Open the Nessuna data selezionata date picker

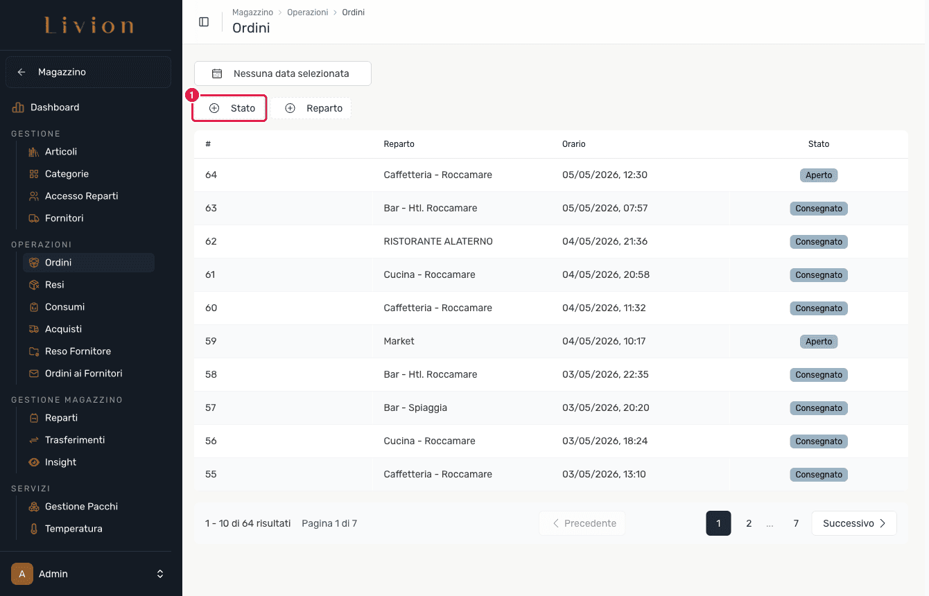click(283, 73)
